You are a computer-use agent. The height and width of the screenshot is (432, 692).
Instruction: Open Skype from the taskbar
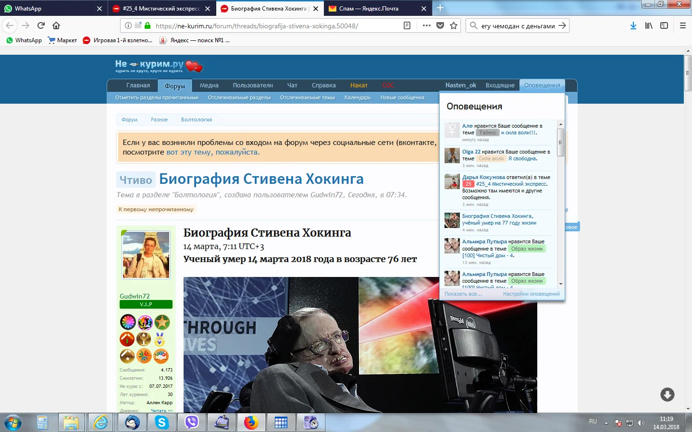[162, 422]
